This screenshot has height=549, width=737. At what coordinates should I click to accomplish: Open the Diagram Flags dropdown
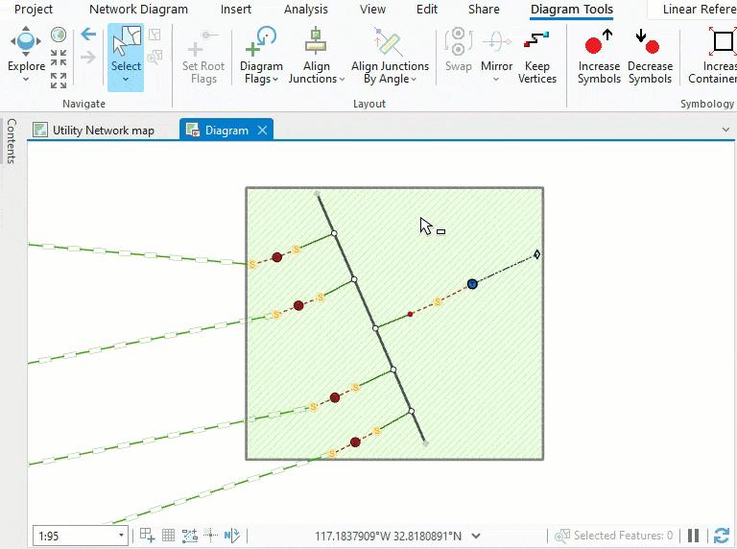tap(275, 80)
